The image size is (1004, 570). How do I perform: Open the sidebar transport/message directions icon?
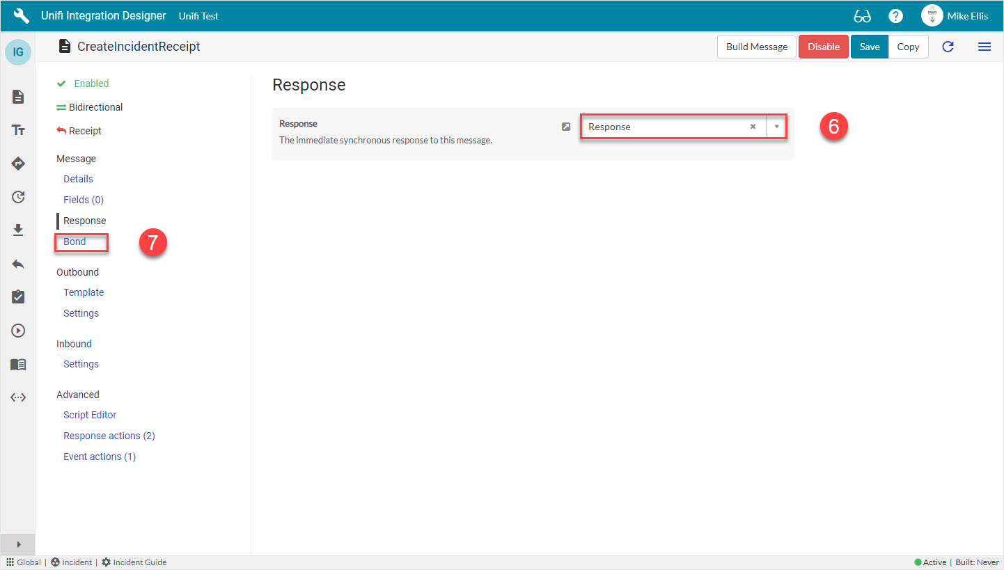17,164
